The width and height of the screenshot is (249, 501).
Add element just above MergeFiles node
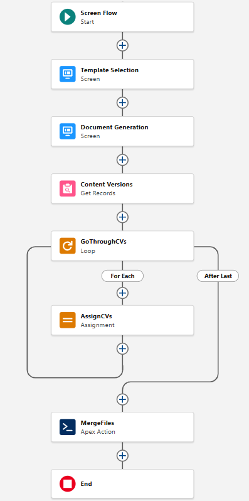(x=122, y=399)
